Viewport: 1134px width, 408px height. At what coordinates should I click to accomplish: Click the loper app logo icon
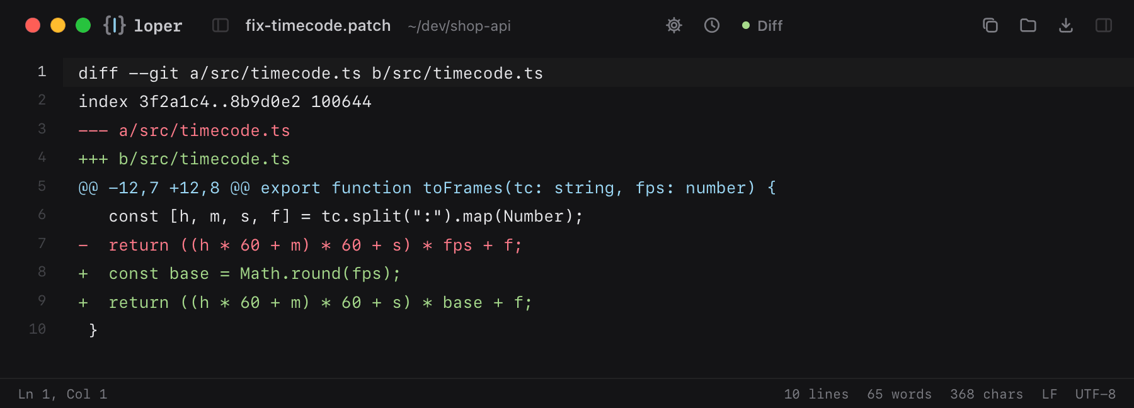(x=115, y=25)
